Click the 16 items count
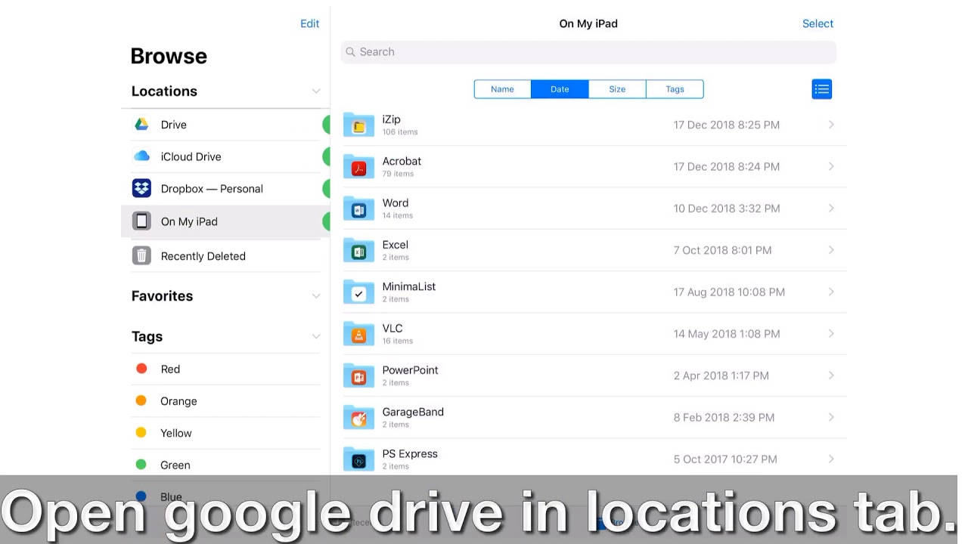Screen dimensions: 968x544 point(397,341)
